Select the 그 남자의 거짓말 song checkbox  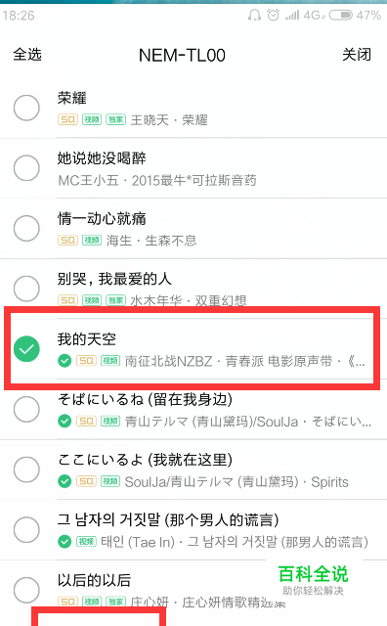coord(26,530)
